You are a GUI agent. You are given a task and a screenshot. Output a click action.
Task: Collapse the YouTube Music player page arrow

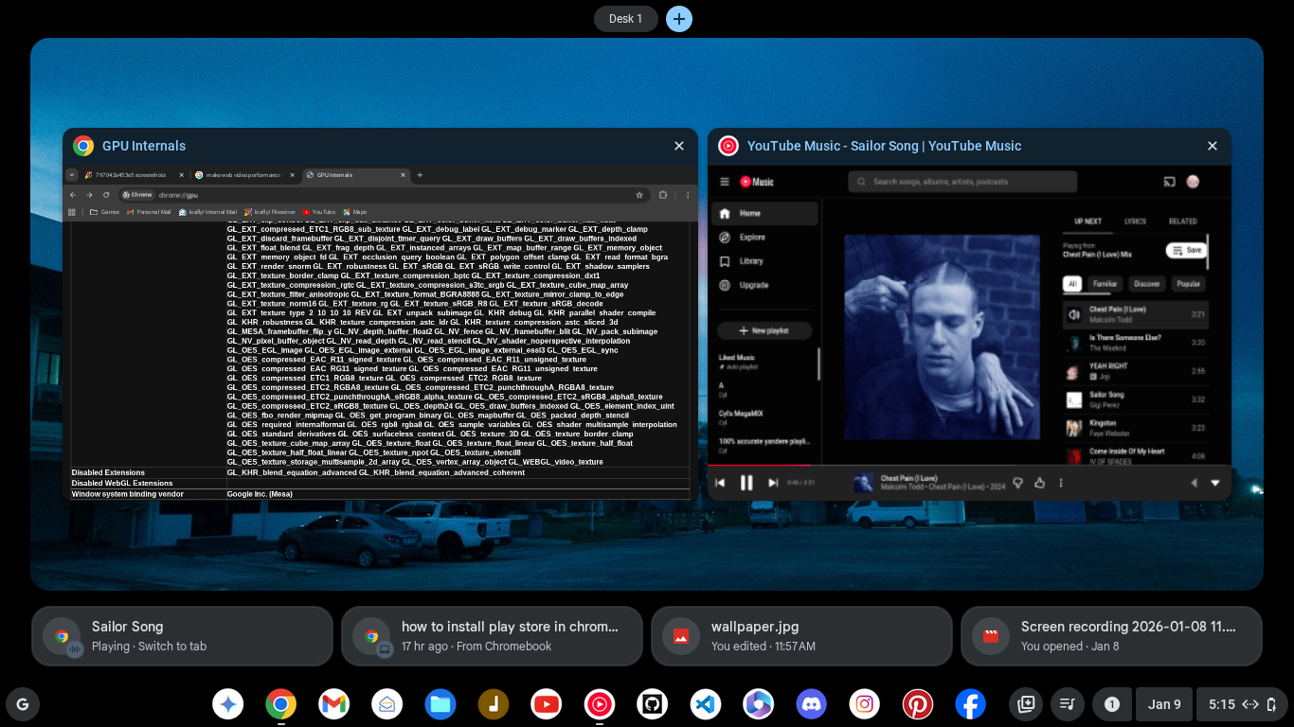(1215, 483)
